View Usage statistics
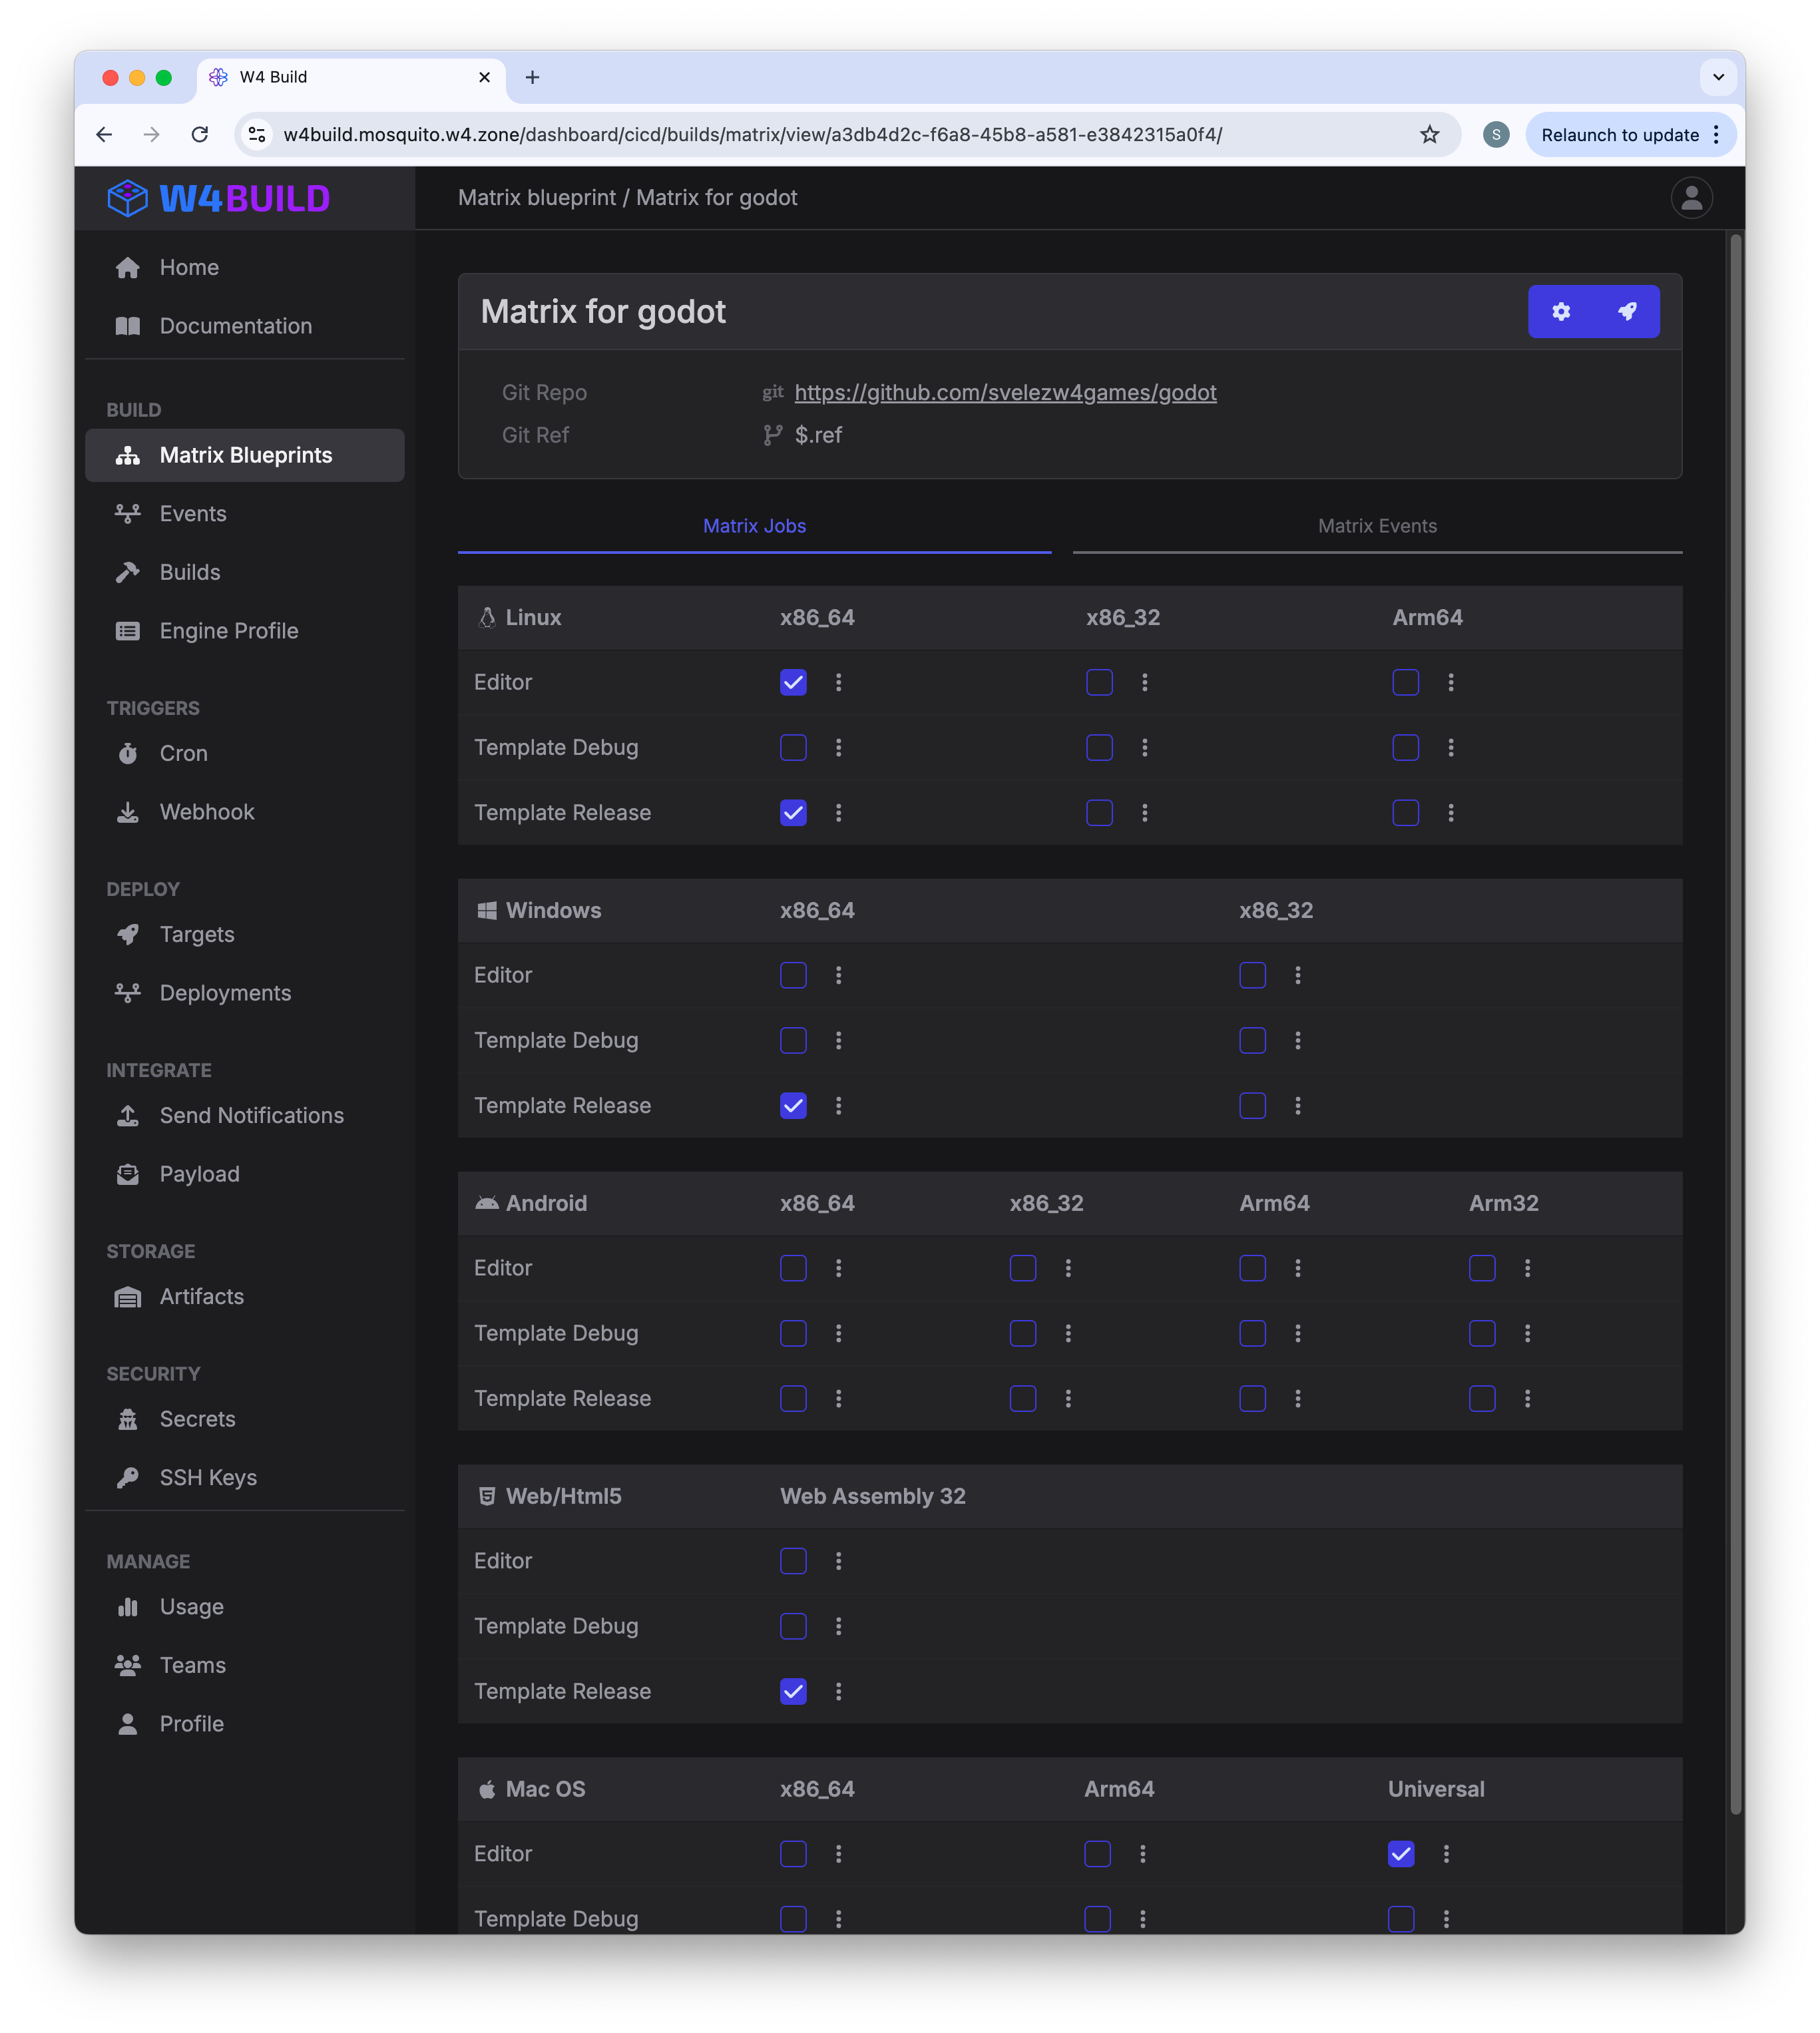1820x2033 pixels. tap(245, 1606)
